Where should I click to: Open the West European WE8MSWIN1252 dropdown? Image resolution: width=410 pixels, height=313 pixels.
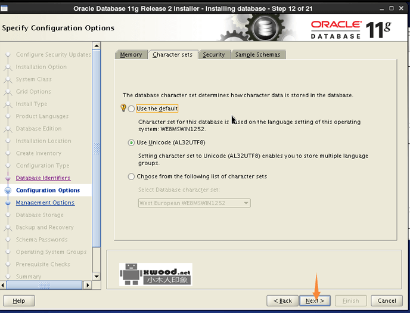tap(194, 203)
